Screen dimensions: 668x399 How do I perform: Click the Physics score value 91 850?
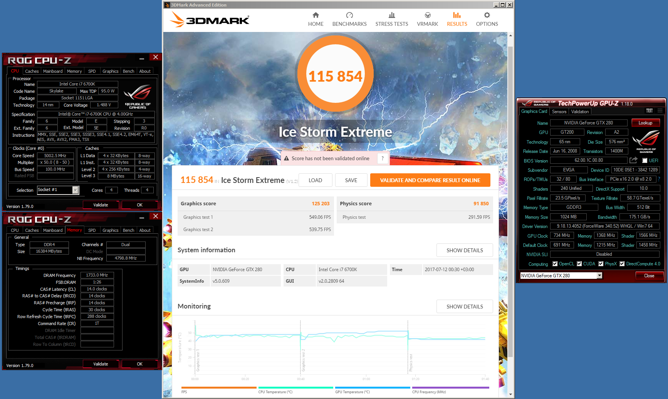point(481,204)
